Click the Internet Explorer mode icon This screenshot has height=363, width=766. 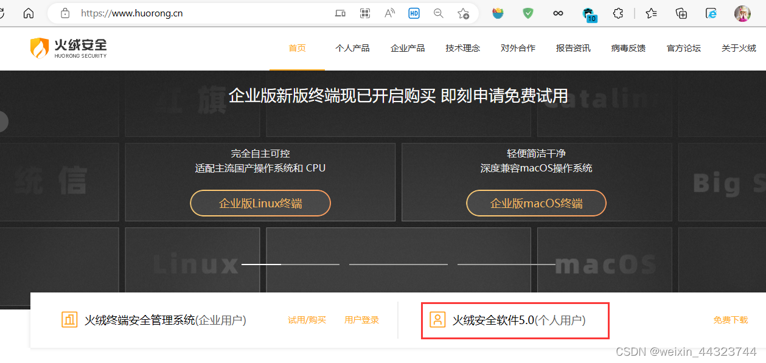click(711, 13)
